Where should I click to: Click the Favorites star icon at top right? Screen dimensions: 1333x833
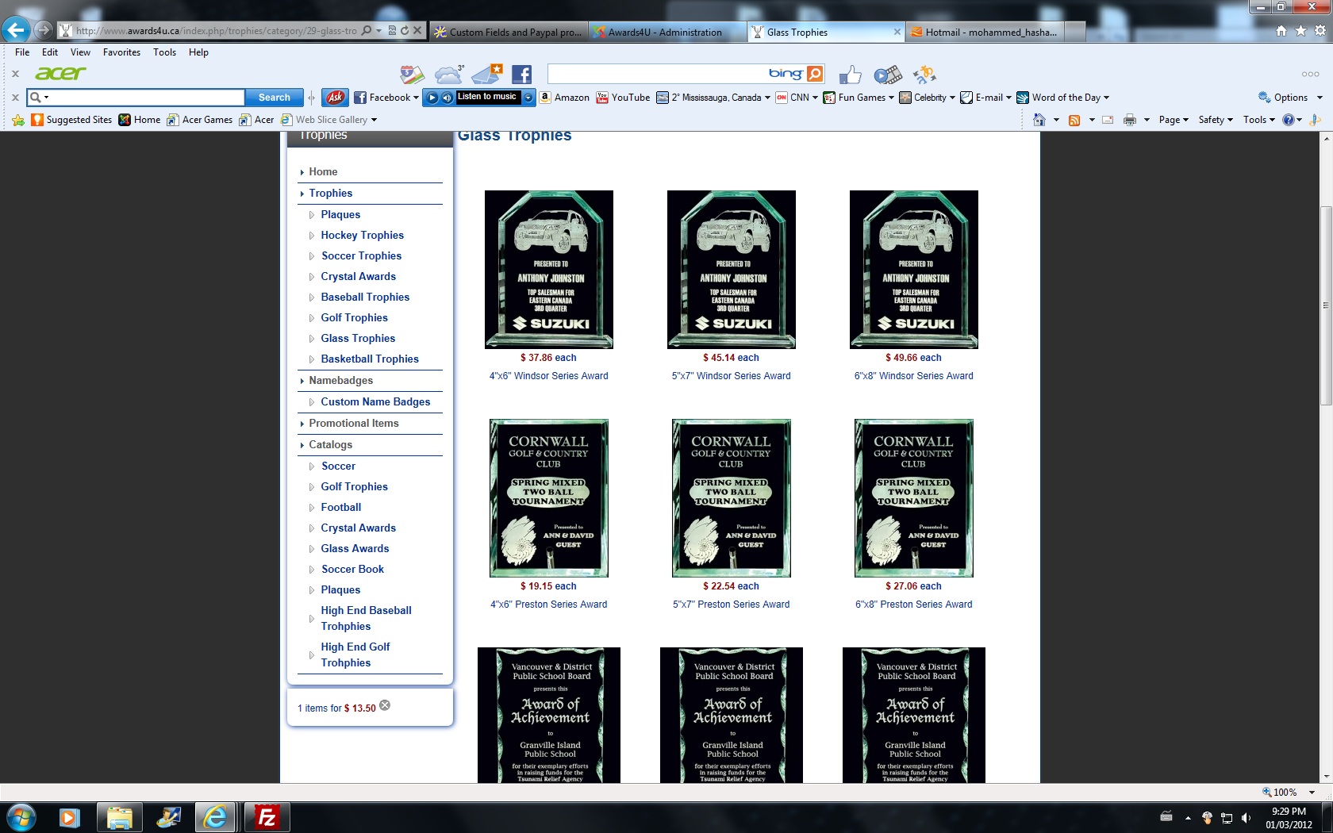(1300, 31)
